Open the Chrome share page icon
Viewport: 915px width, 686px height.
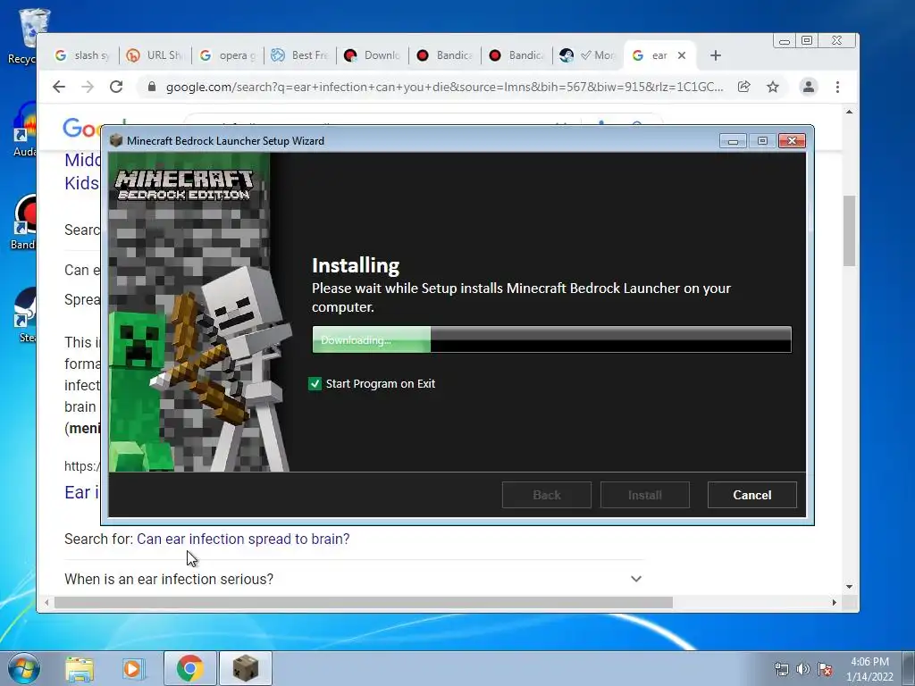743,87
